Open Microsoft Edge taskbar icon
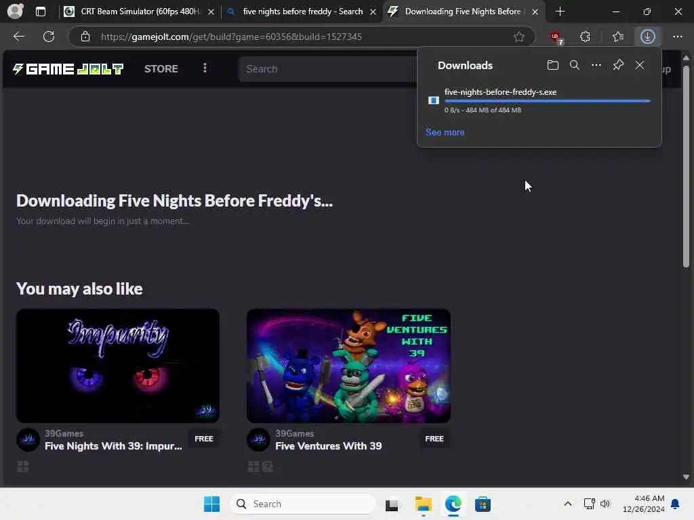 [453, 504]
